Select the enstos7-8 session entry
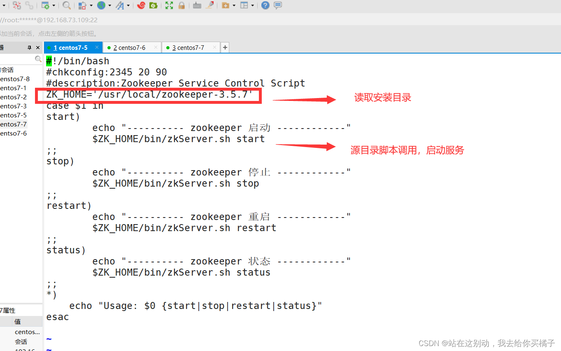 pos(16,79)
